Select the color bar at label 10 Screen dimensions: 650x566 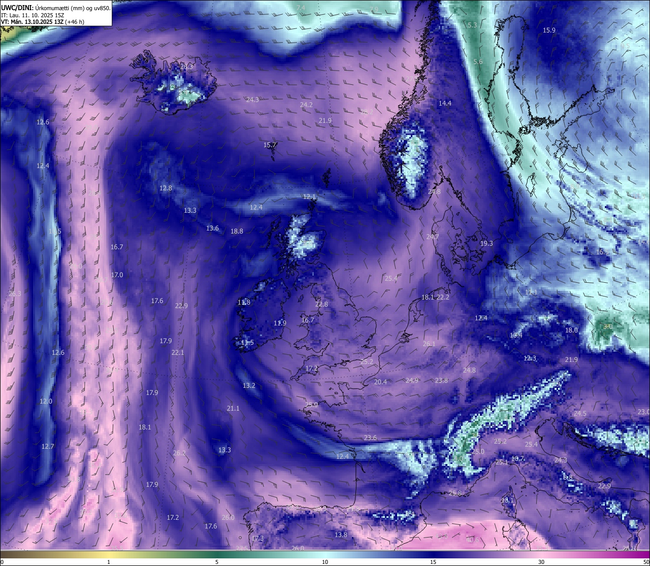[x=325, y=554]
